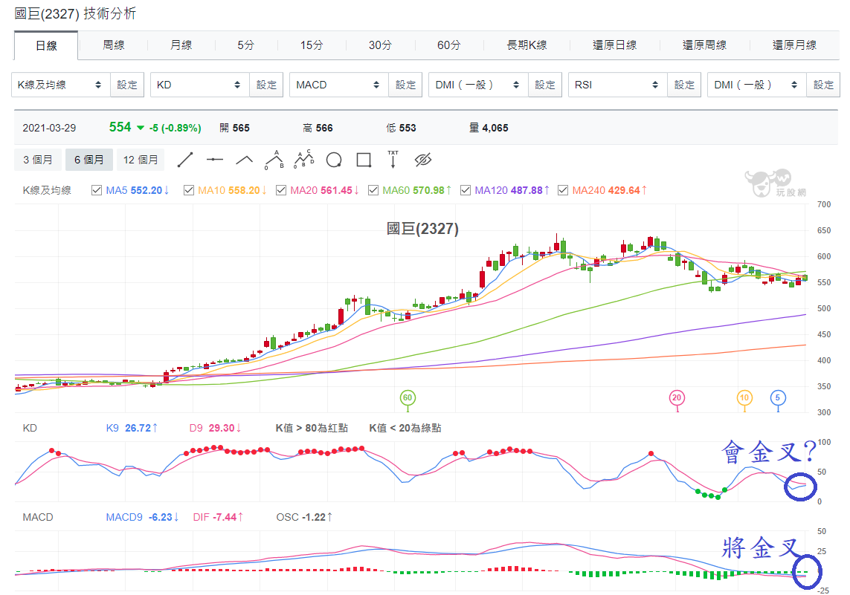Open the first DMI (一般) dropdown
The image size is (850, 595).
pyautogui.click(x=478, y=85)
